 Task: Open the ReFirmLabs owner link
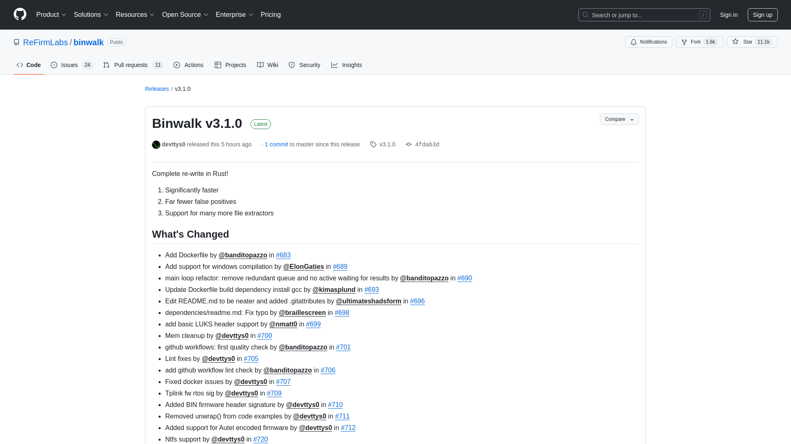coord(45,42)
